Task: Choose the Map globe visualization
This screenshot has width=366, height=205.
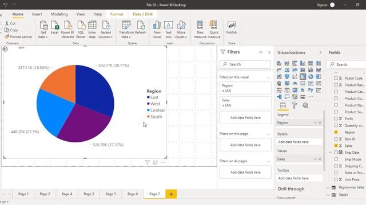Action: click(279, 83)
